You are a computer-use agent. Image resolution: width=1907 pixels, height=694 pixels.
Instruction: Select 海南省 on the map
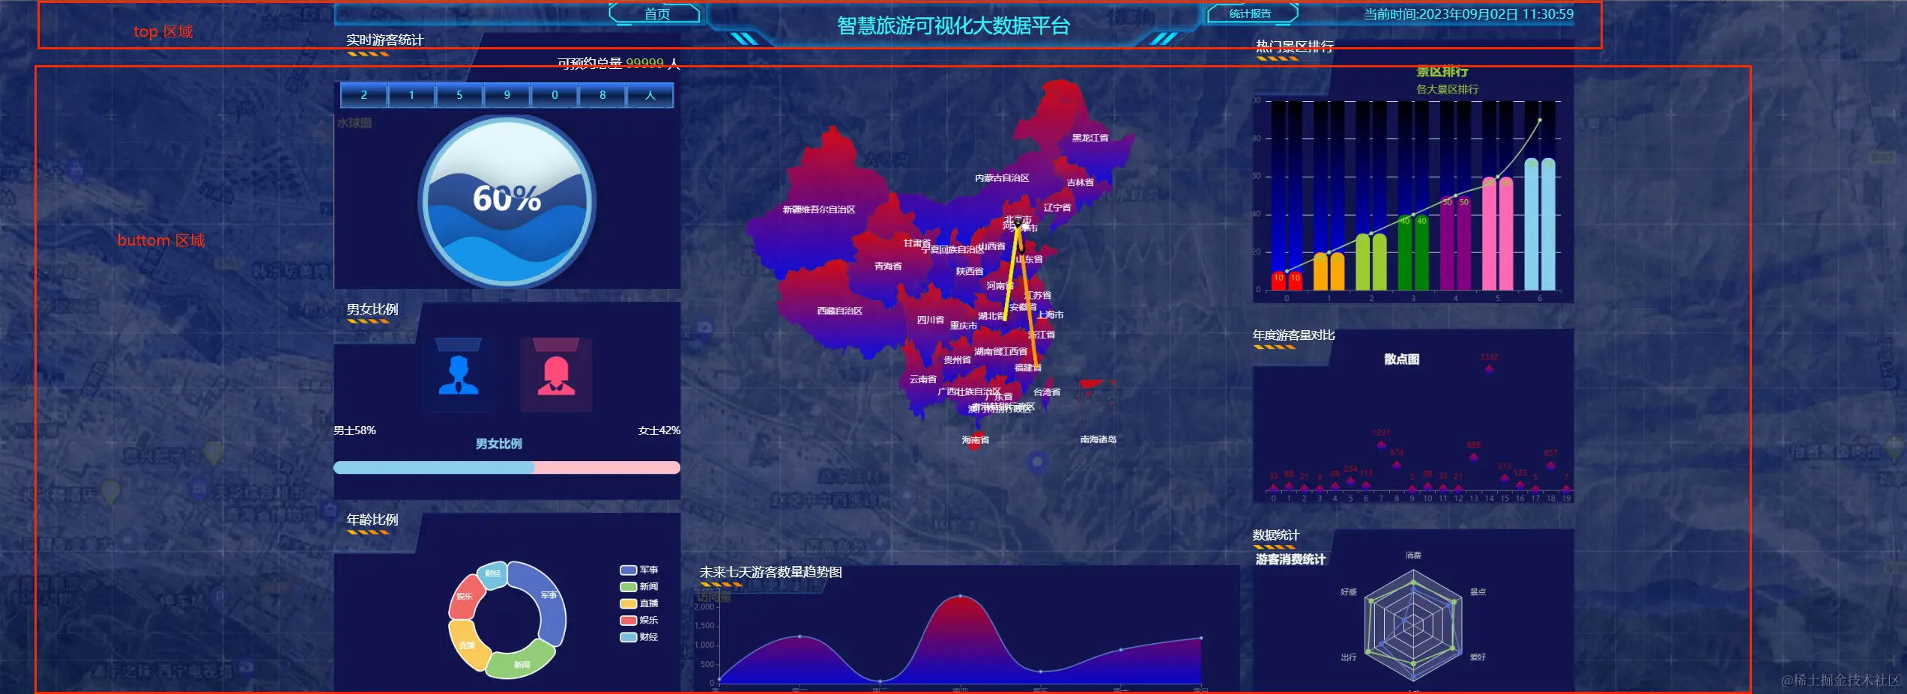(x=976, y=440)
